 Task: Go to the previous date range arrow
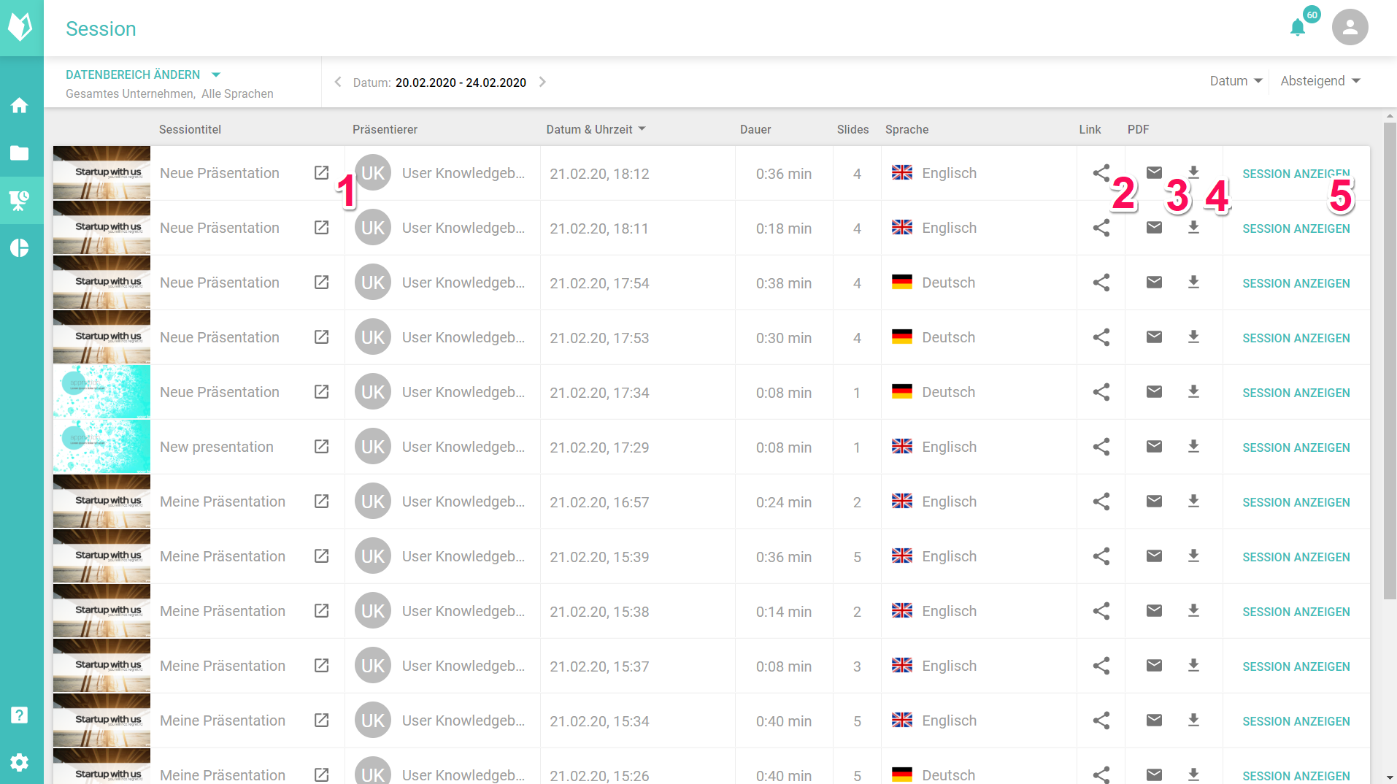click(338, 82)
